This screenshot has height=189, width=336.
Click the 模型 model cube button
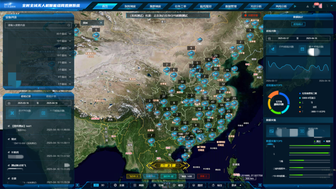coord(178,185)
